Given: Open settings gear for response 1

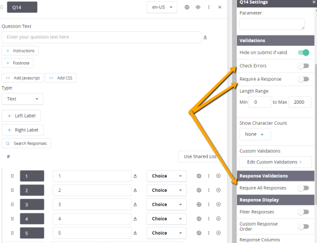Looking at the screenshot, I should (x=199, y=176).
